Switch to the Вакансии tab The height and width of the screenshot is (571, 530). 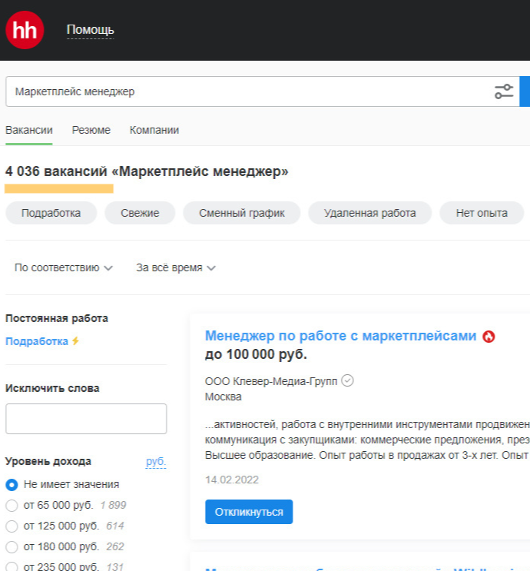point(29,131)
